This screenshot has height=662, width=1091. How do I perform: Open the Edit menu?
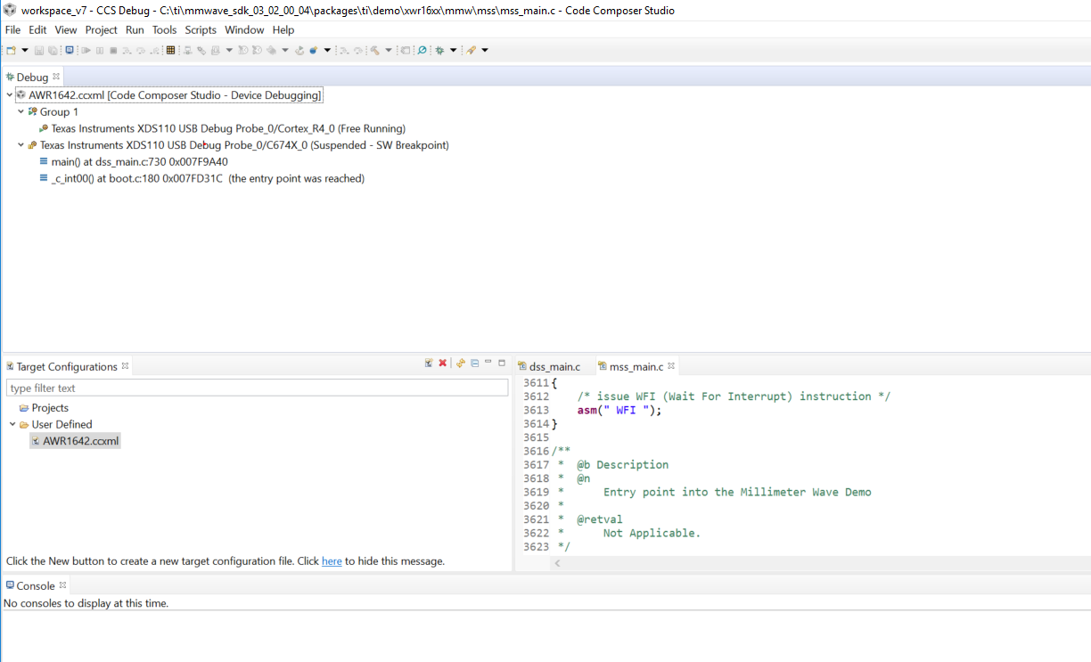[37, 29]
